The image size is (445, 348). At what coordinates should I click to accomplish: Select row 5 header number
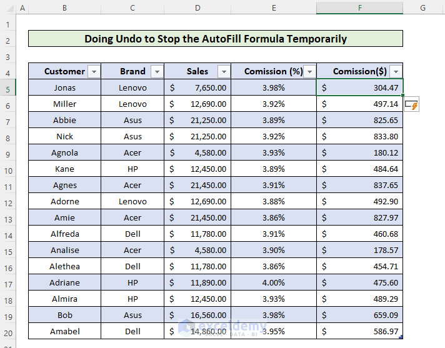pyautogui.click(x=7, y=88)
